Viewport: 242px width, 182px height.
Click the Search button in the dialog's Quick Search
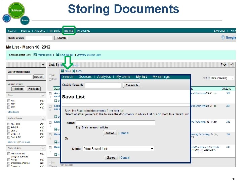132,85
